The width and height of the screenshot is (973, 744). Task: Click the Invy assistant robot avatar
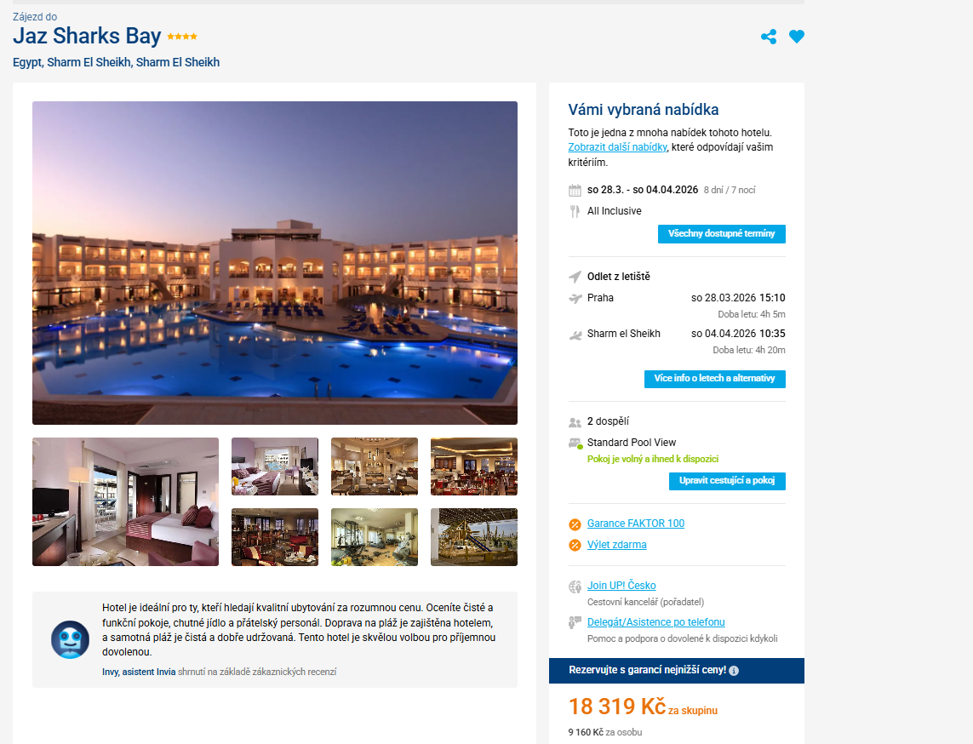(x=70, y=639)
